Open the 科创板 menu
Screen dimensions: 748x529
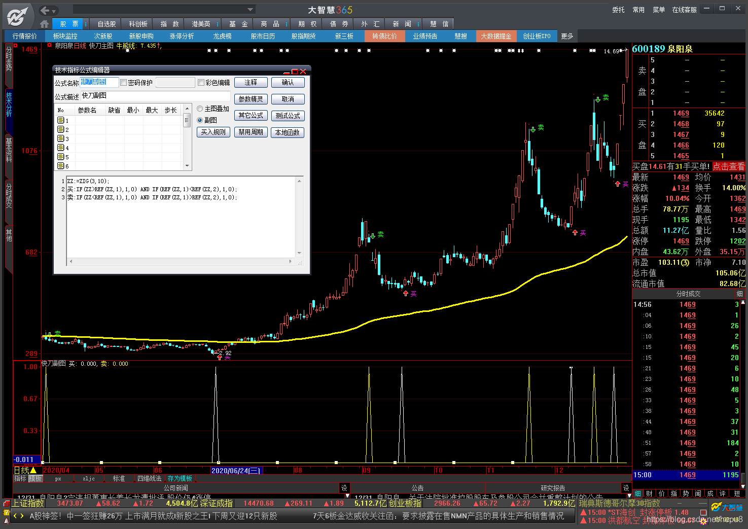[138, 24]
